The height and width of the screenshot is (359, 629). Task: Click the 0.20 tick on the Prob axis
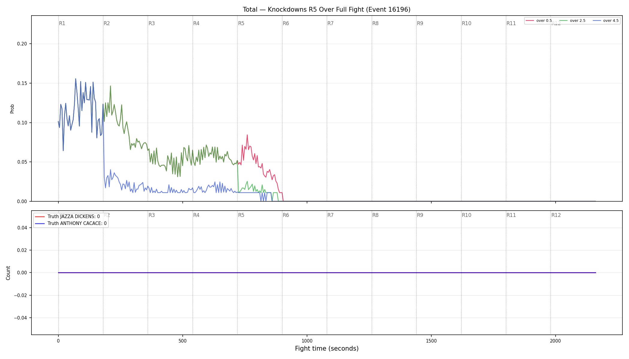[22, 44]
